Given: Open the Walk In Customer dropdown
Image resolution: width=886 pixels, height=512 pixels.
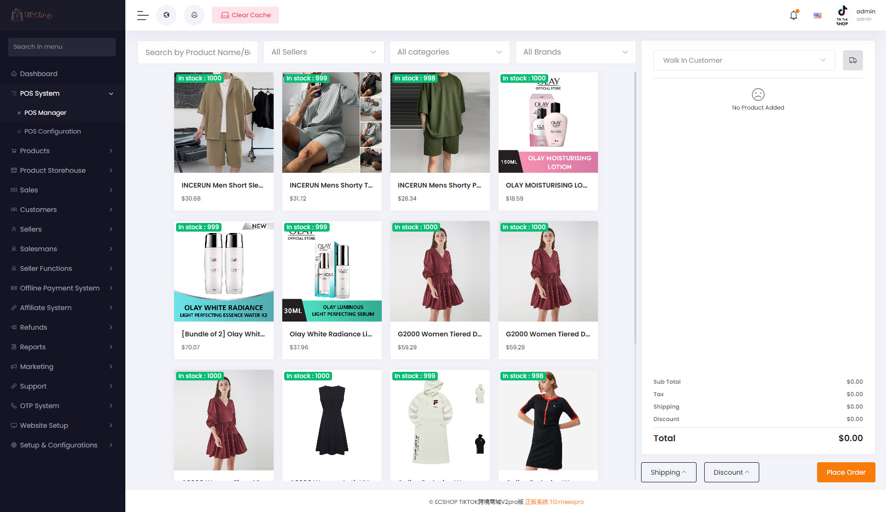Looking at the screenshot, I should point(744,60).
